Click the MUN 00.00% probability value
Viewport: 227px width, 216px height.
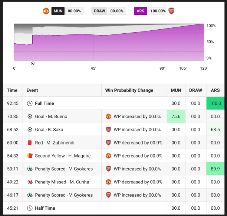coord(74,11)
